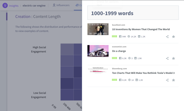Click LinkedIn icon on the bloomberg article
Image resolution: width=184 pixels, height=111 pixels.
tap(136, 80)
